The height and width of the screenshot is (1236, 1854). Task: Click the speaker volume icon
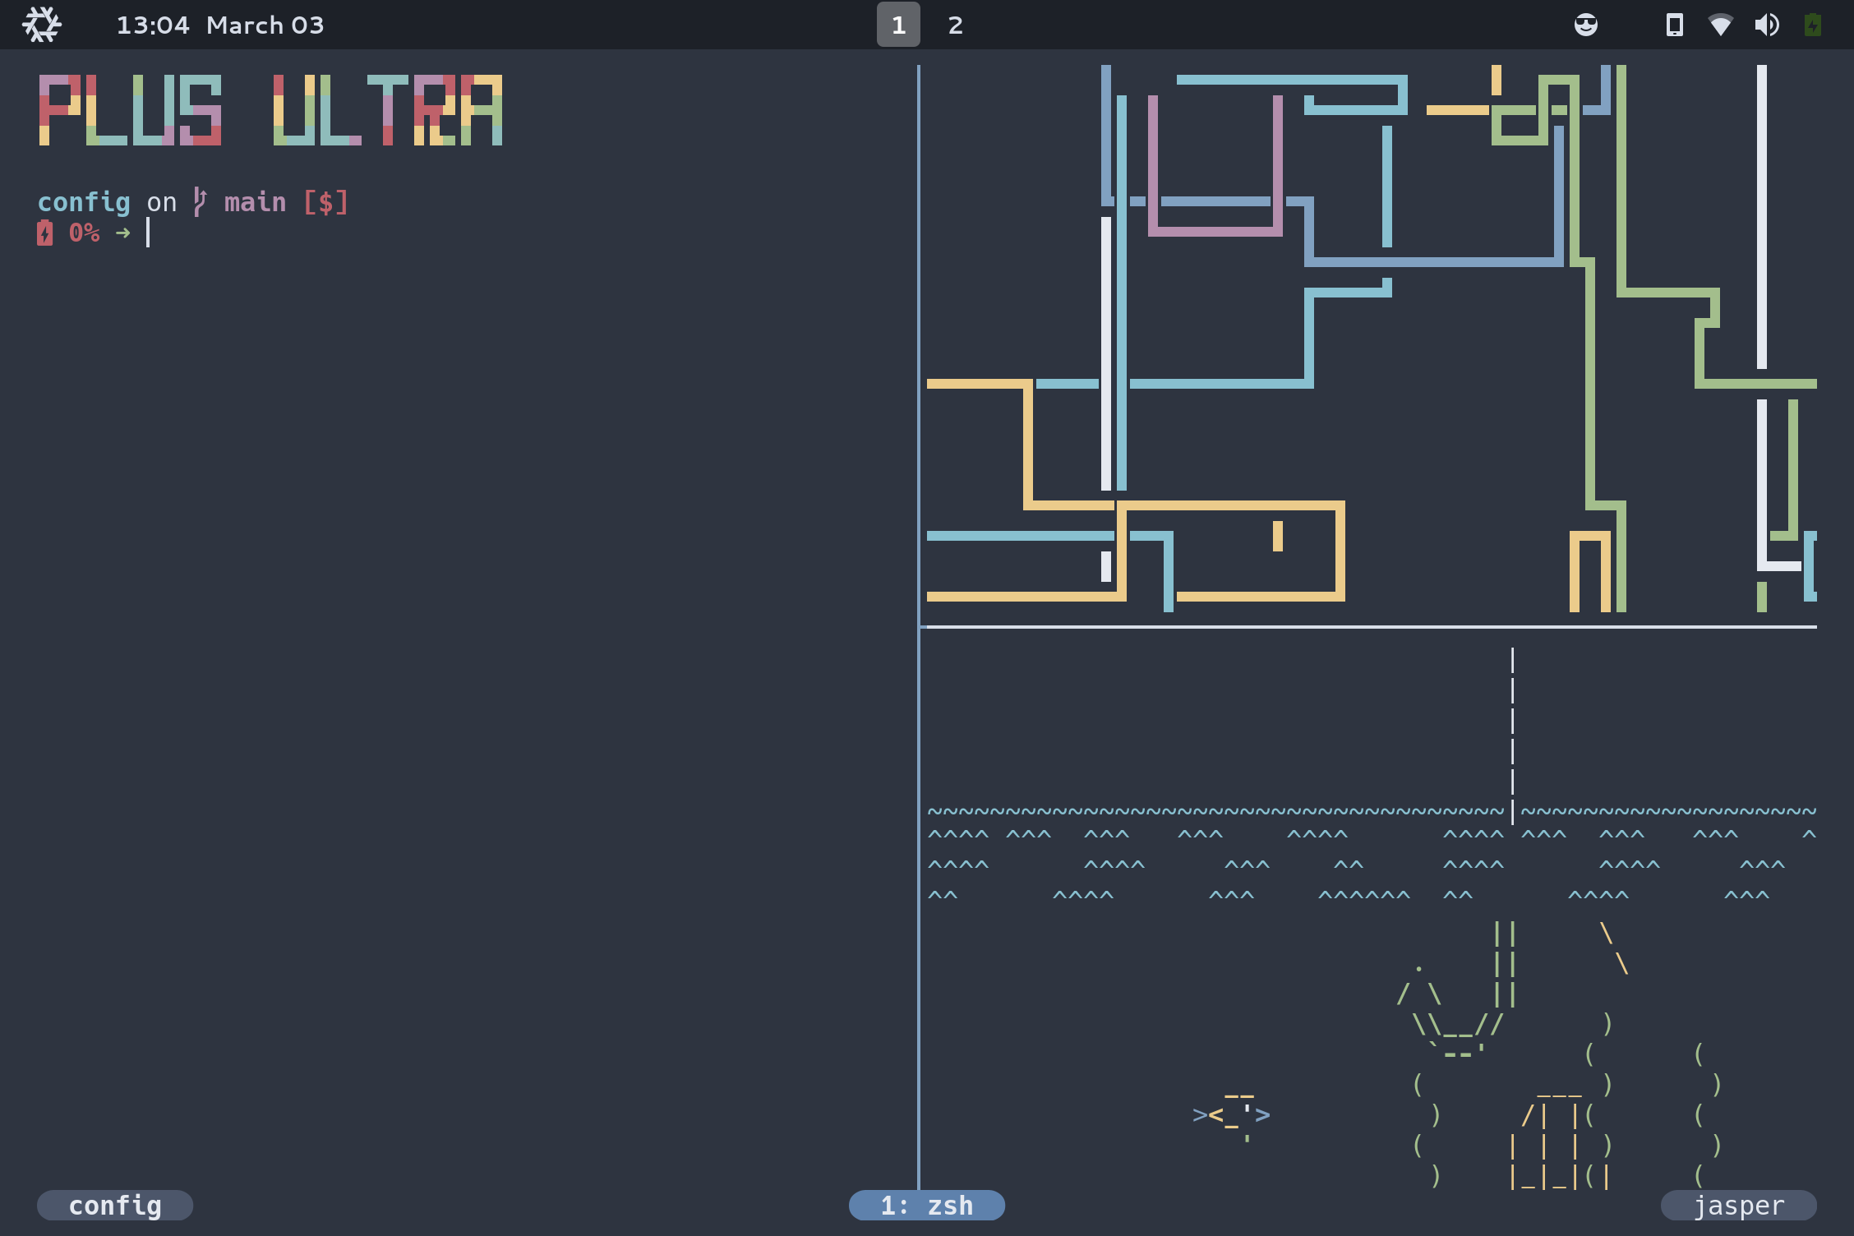[x=1766, y=25]
